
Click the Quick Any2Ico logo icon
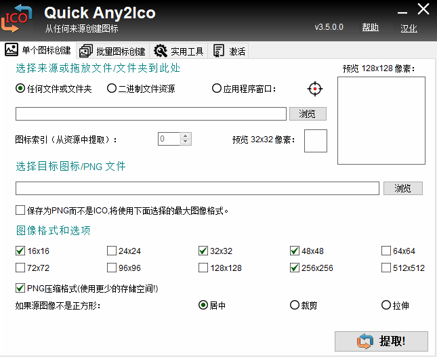(x=17, y=19)
